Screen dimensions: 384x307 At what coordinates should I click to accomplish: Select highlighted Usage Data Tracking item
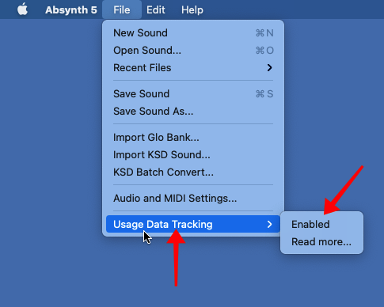tap(193, 224)
